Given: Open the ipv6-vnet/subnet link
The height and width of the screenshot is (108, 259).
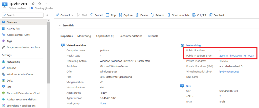Looking at the screenshot, I should (x=229, y=71).
